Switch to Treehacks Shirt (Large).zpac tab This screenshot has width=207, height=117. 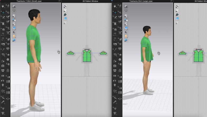point(141,1)
